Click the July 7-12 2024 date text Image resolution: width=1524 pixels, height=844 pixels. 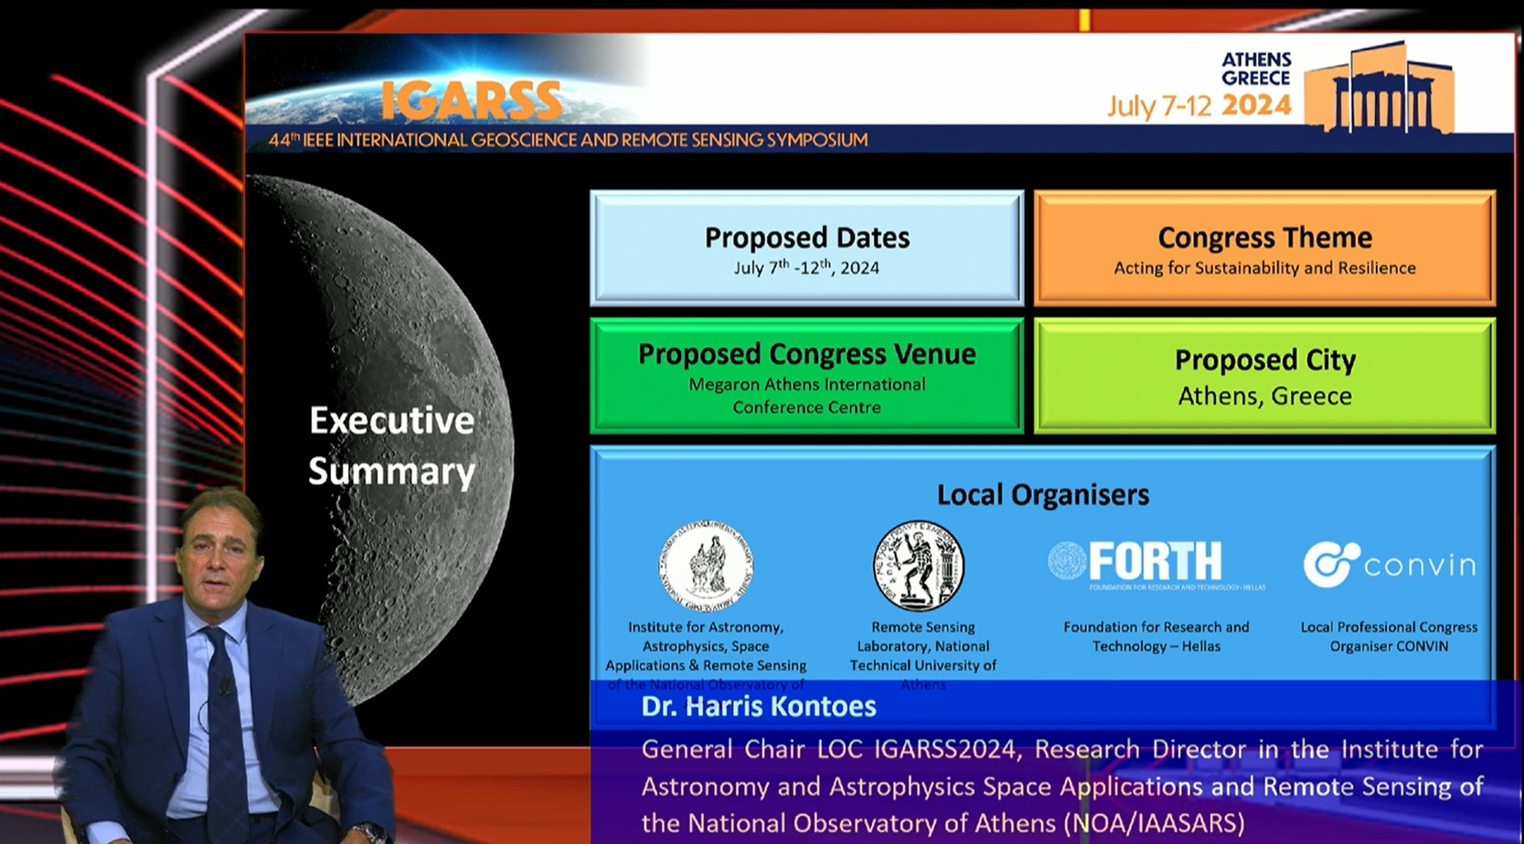(1199, 106)
